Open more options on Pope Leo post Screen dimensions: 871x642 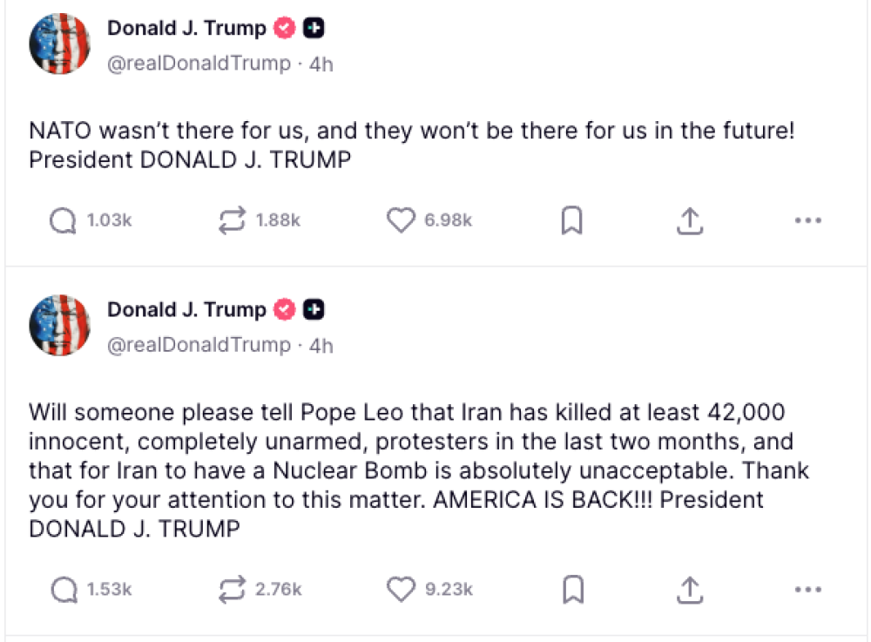point(808,590)
